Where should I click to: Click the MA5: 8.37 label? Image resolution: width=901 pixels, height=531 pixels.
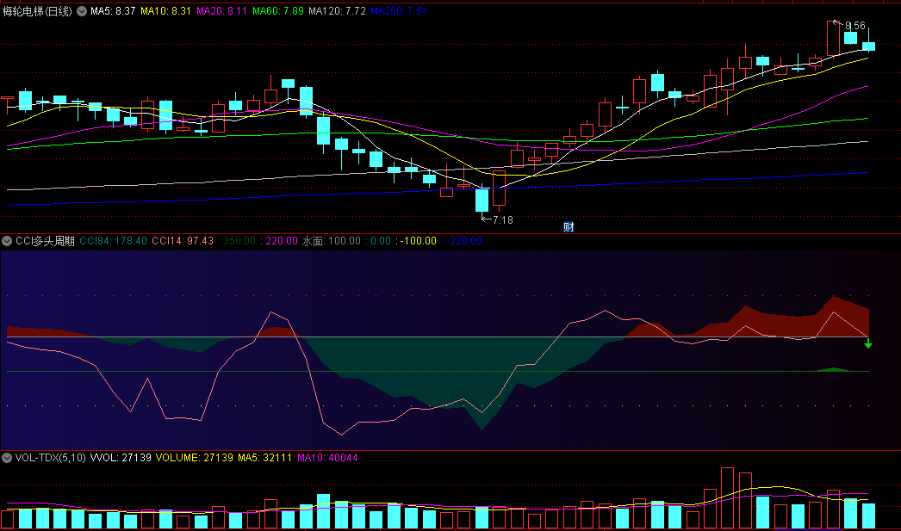(113, 11)
